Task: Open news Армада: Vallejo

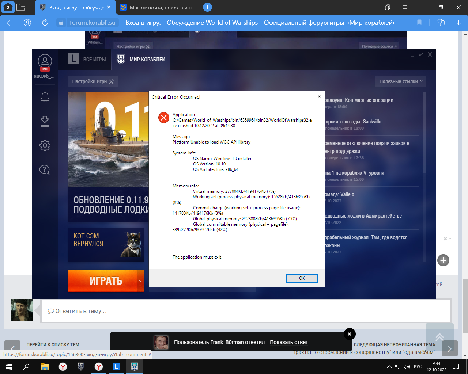Action: [x=340, y=194]
